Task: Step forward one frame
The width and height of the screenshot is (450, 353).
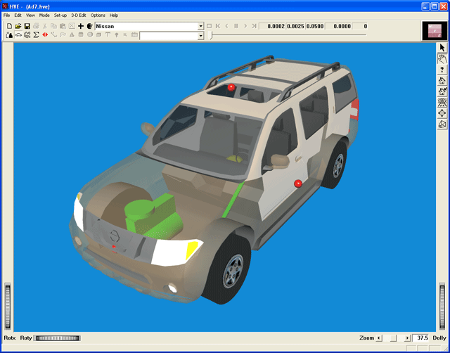Action: [245, 26]
